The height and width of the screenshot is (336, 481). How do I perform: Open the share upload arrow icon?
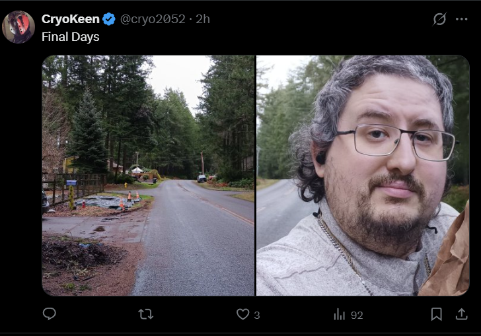tap(461, 314)
